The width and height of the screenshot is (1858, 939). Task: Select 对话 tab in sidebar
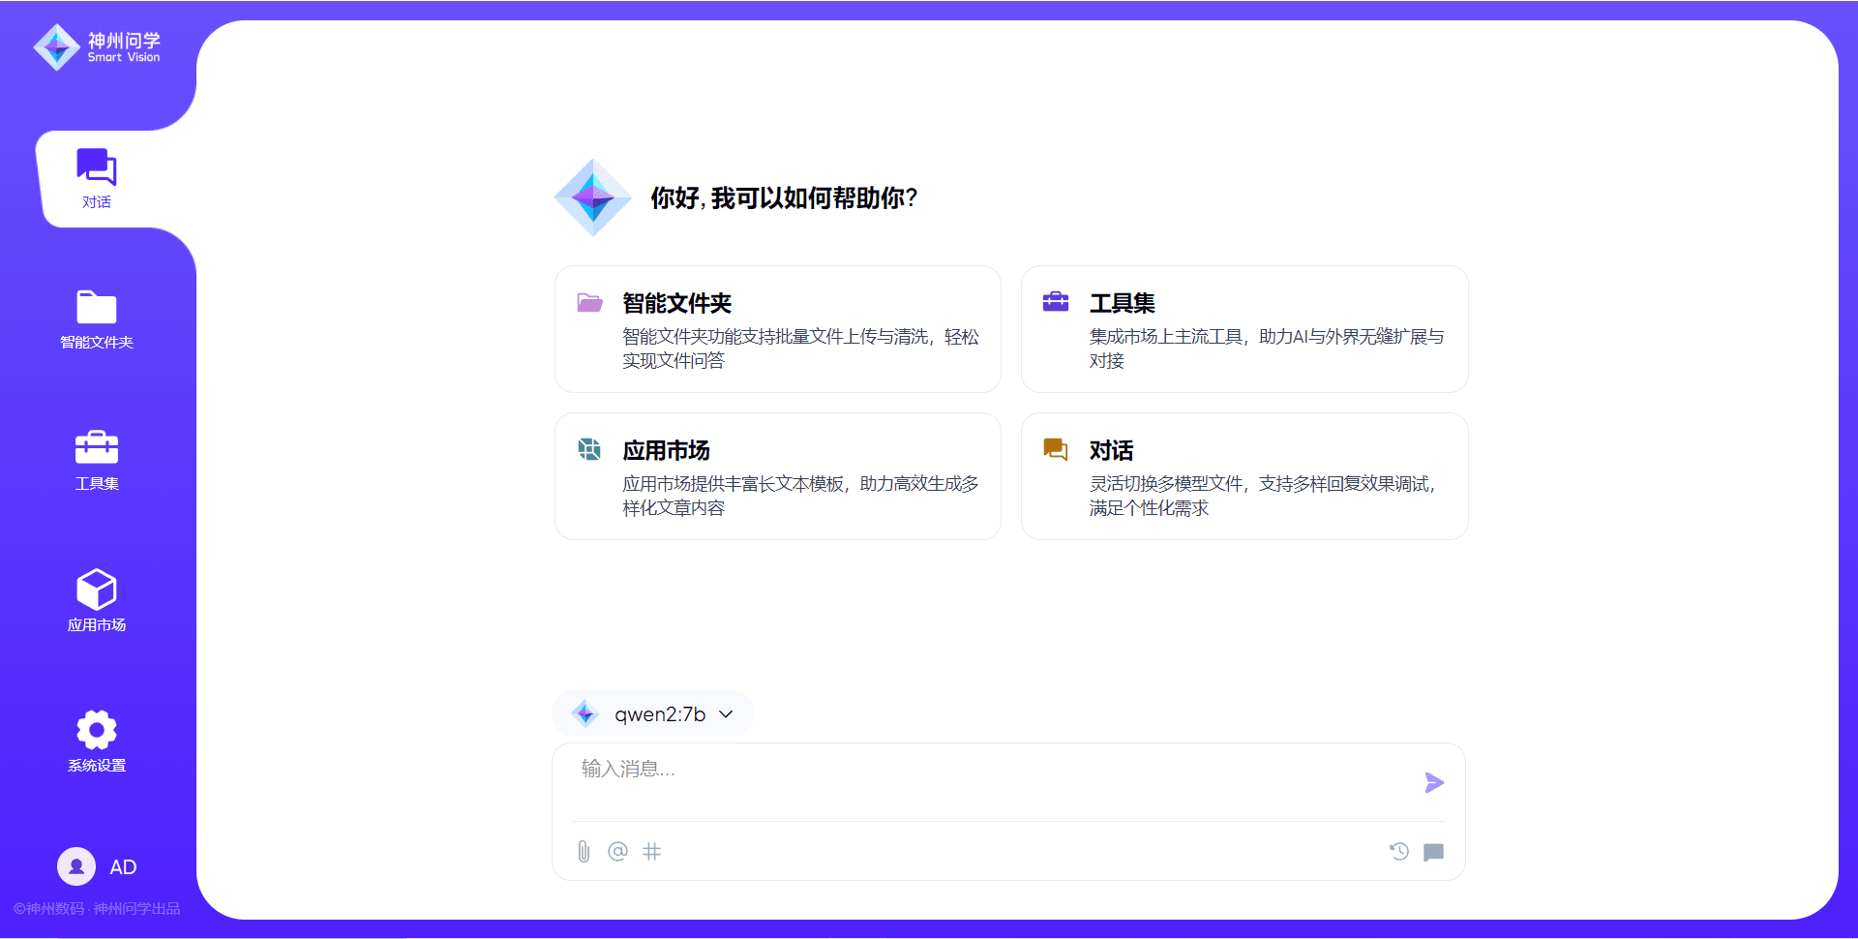[x=97, y=178]
